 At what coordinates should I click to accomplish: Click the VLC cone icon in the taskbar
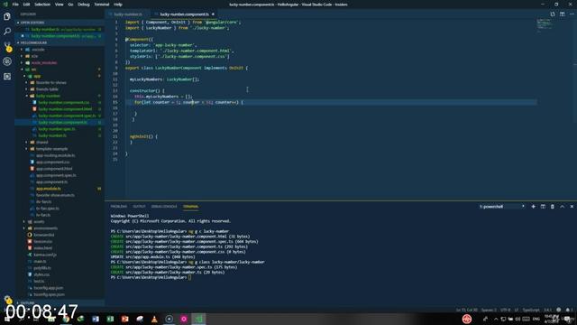click(154, 319)
